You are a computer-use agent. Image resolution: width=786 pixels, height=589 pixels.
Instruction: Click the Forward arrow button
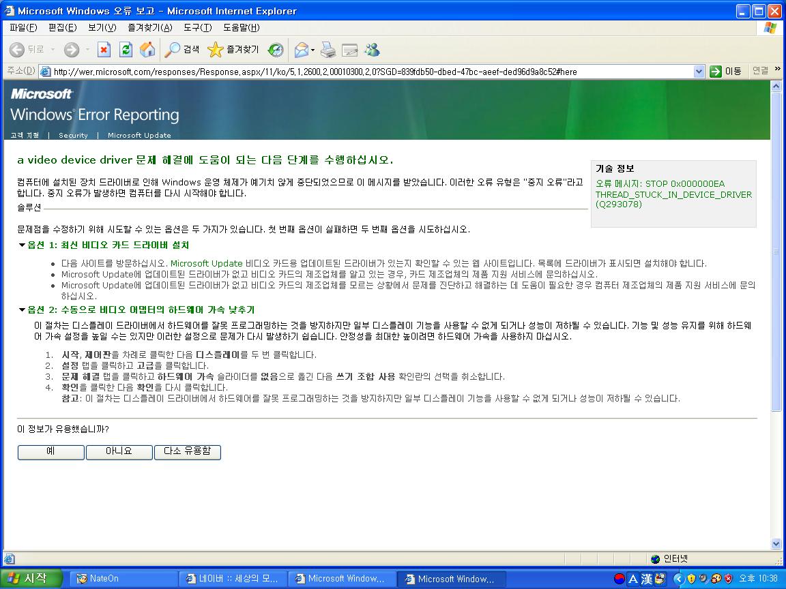(72, 50)
